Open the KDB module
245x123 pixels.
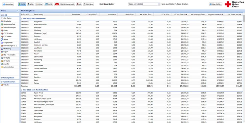[x=30, y=4]
